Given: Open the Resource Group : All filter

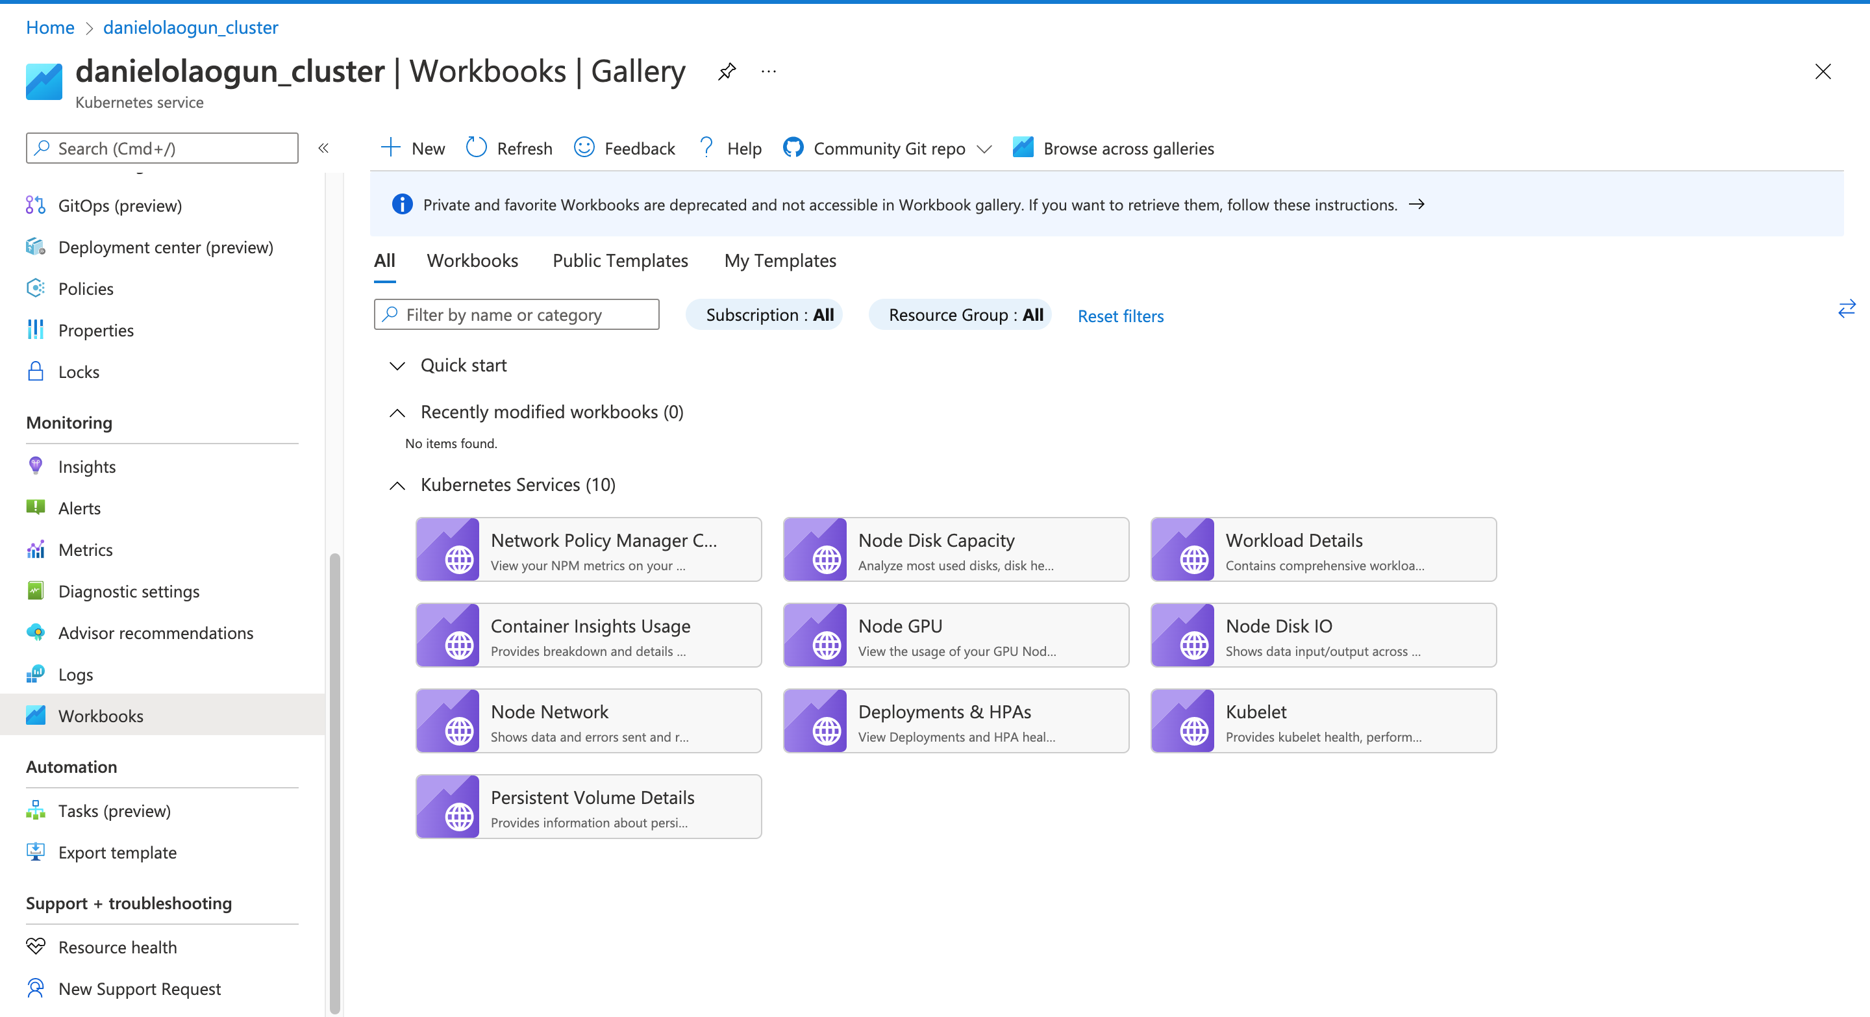Looking at the screenshot, I should [x=960, y=314].
